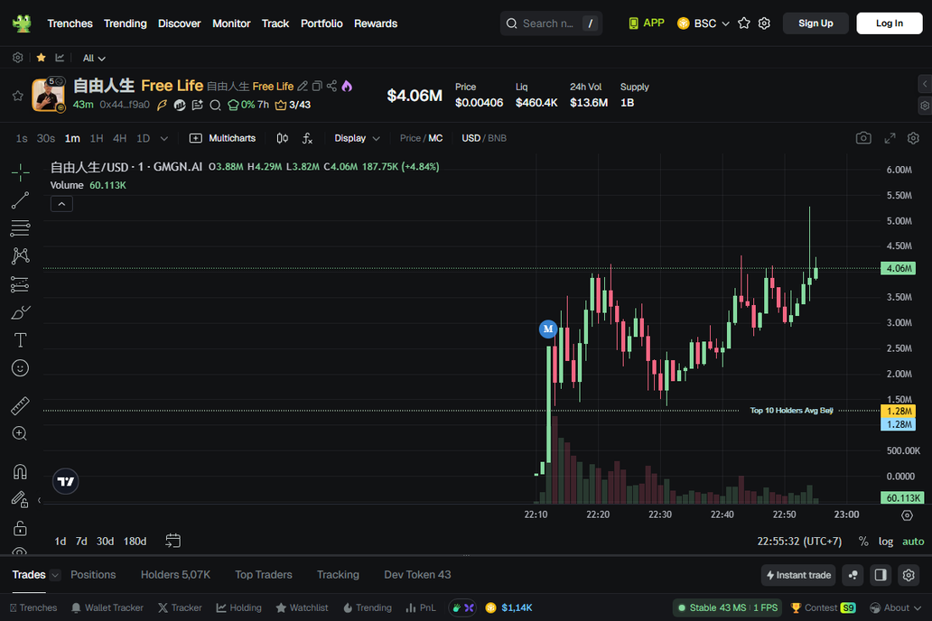
Task: Take a chart snapshot with camera icon
Action: (x=863, y=138)
